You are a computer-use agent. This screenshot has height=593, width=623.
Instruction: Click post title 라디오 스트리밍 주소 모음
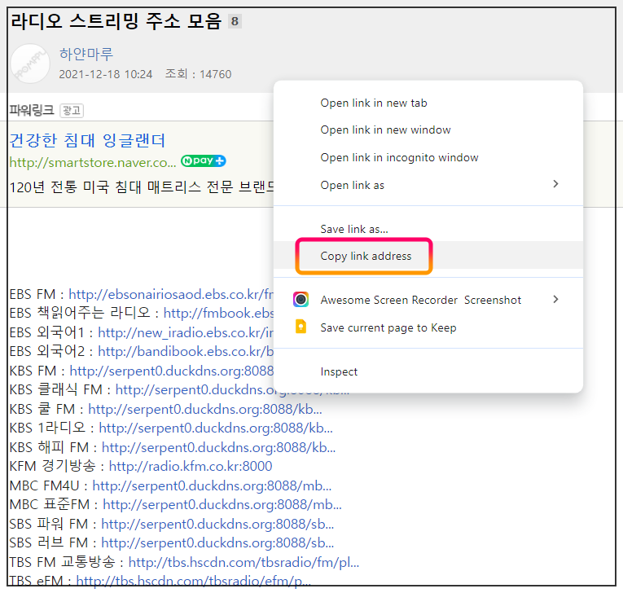click(x=116, y=21)
